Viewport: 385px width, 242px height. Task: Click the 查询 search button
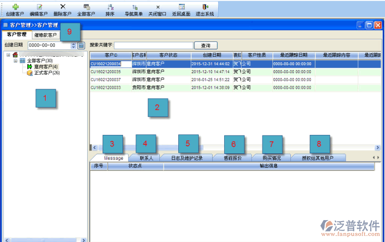[x=206, y=45]
